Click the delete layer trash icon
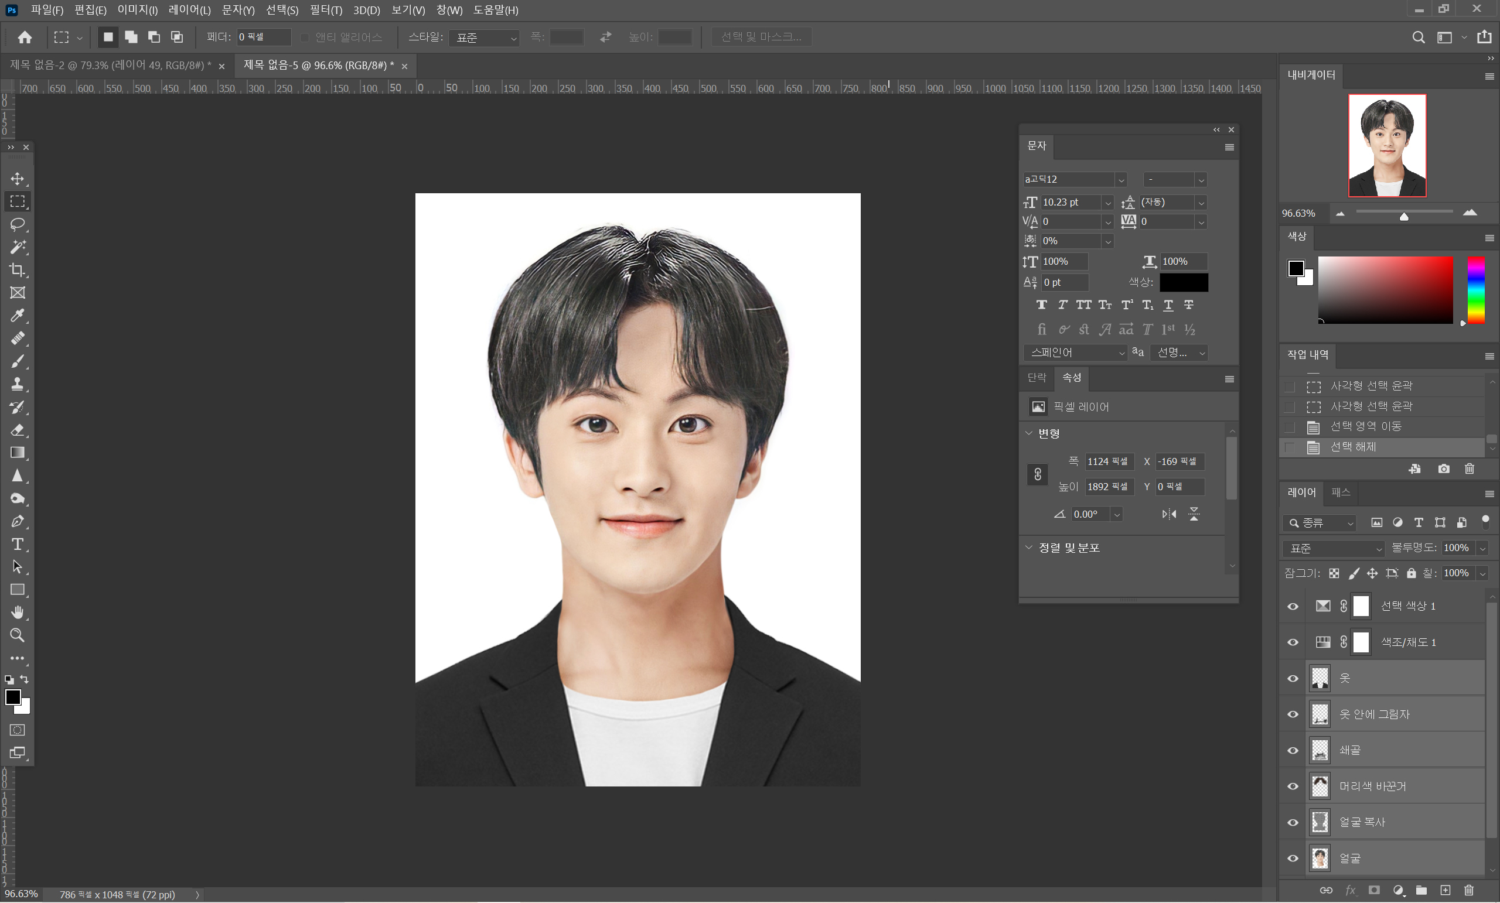This screenshot has height=903, width=1500. pyautogui.click(x=1468, y=890)
